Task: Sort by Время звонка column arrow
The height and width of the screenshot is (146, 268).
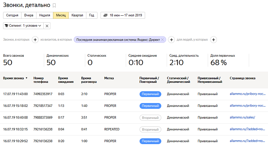Action: [x=26, y=78]
